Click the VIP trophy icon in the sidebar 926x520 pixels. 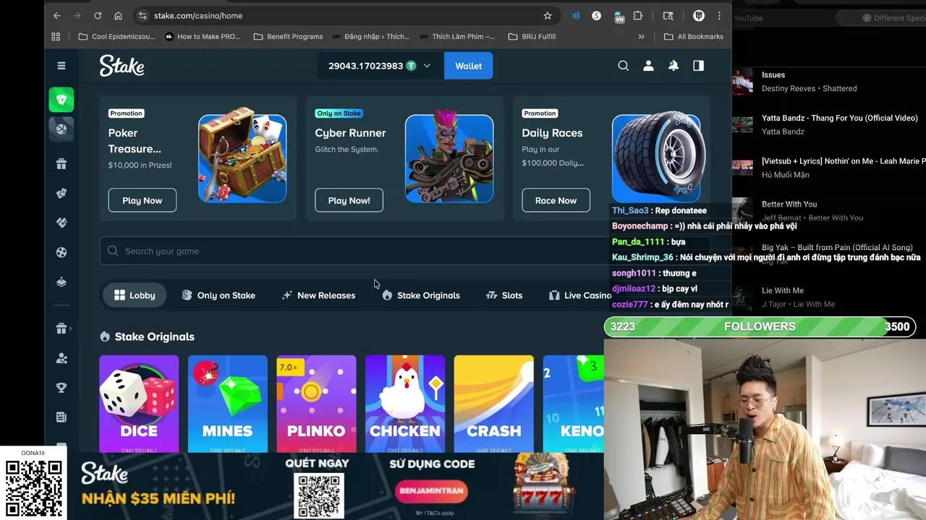point(61,387)
